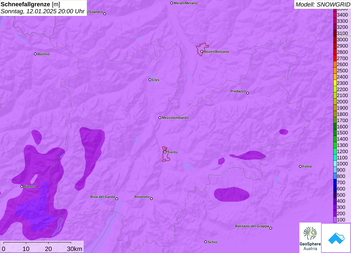351x253 pixels.
Task: Click the Riva del Garda marker
Action: pos(117,199)
